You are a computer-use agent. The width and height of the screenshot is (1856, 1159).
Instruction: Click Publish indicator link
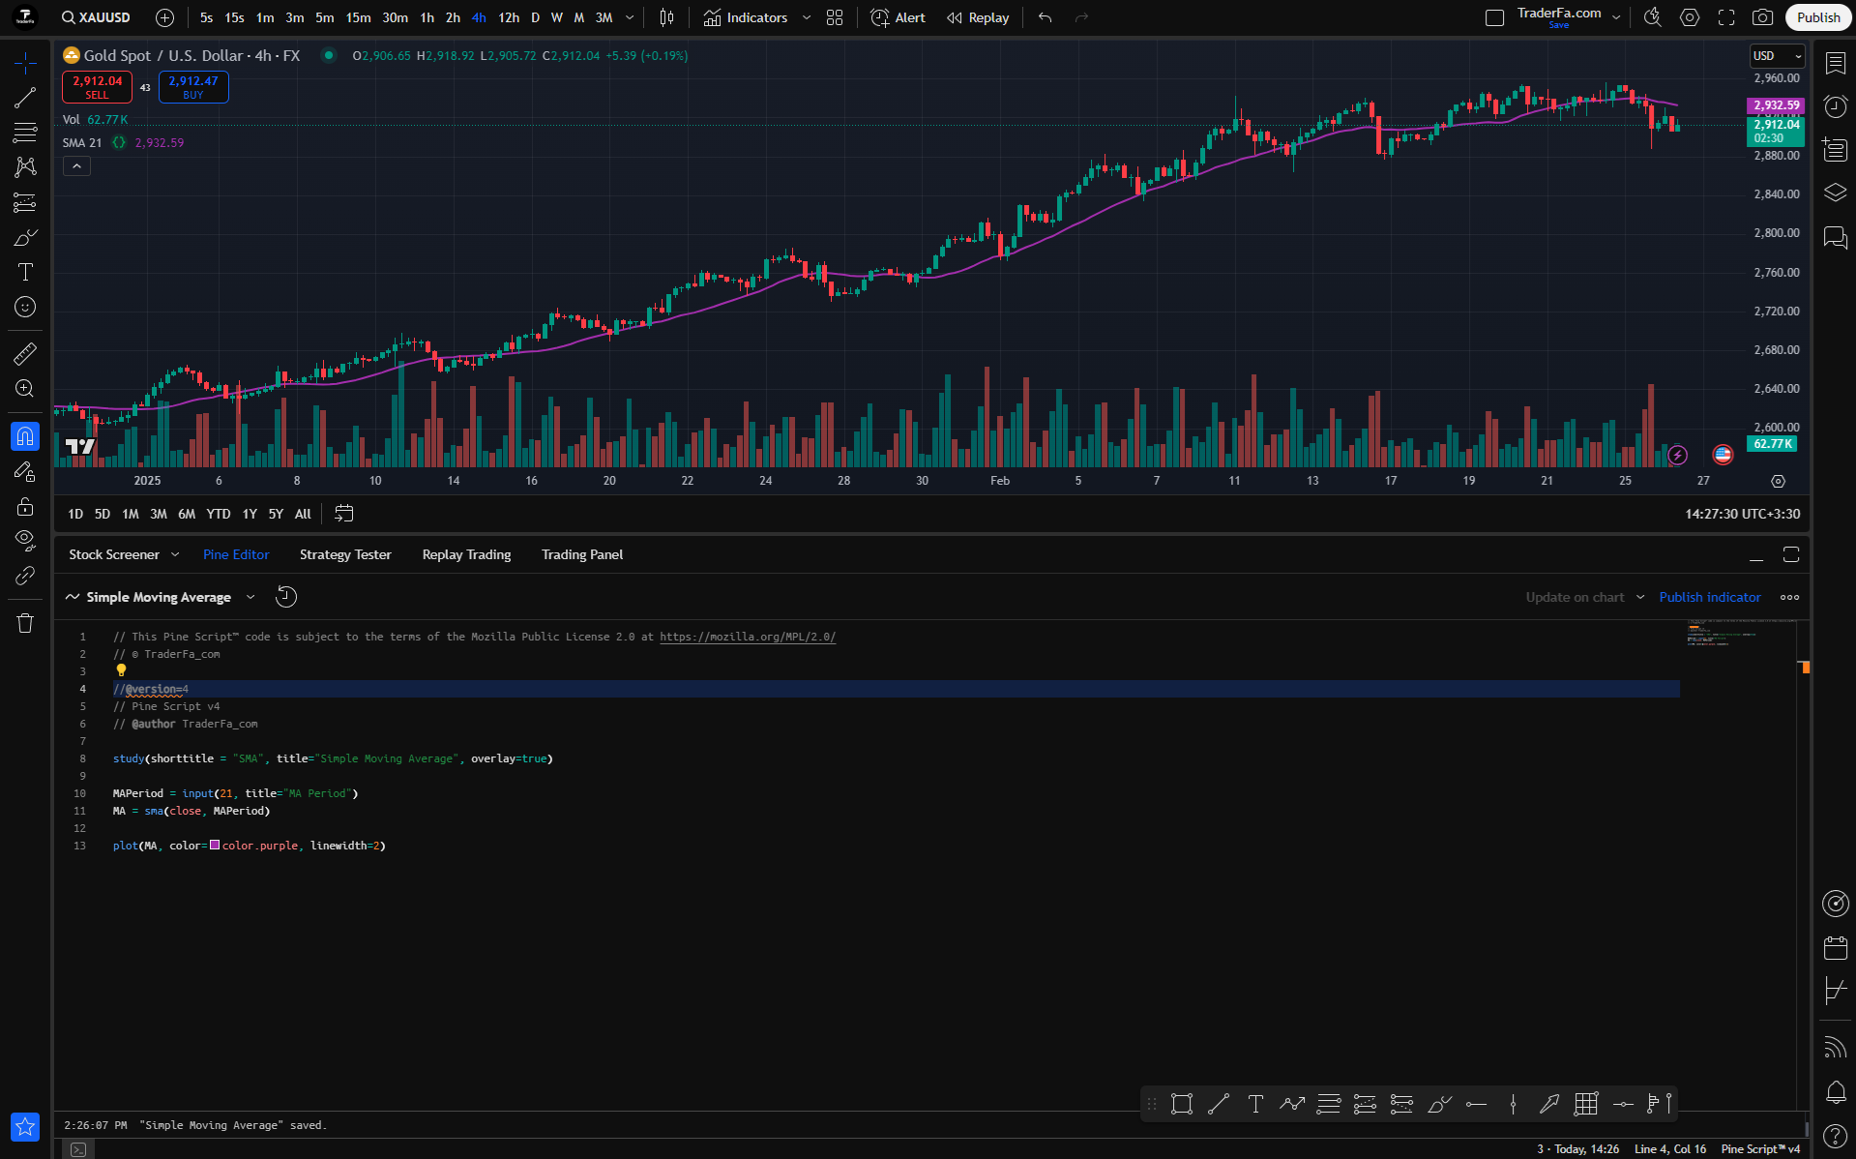pyautogui.click(x=1710, y=597)
